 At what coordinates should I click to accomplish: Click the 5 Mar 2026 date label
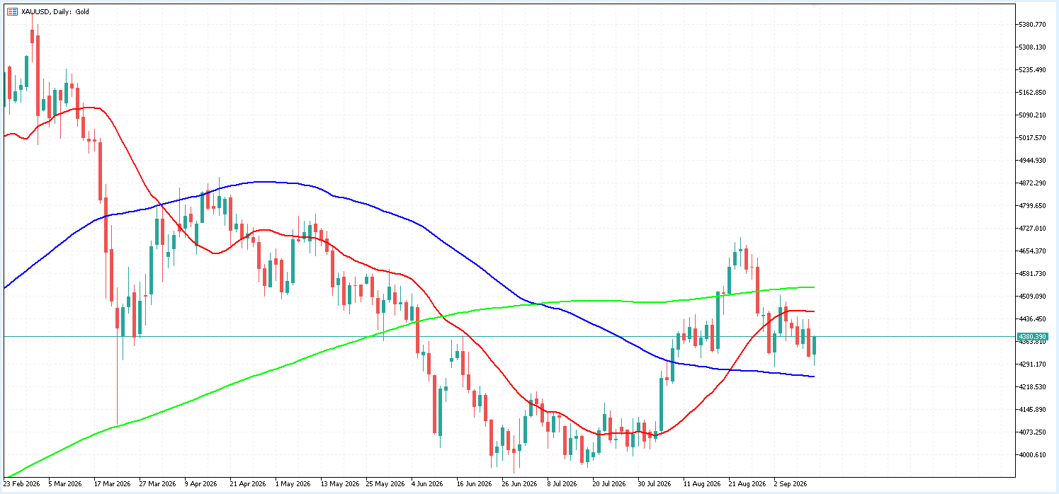pyautogui.click(x=66, y=485)
